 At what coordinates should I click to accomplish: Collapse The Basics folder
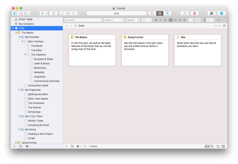(16, 33)
